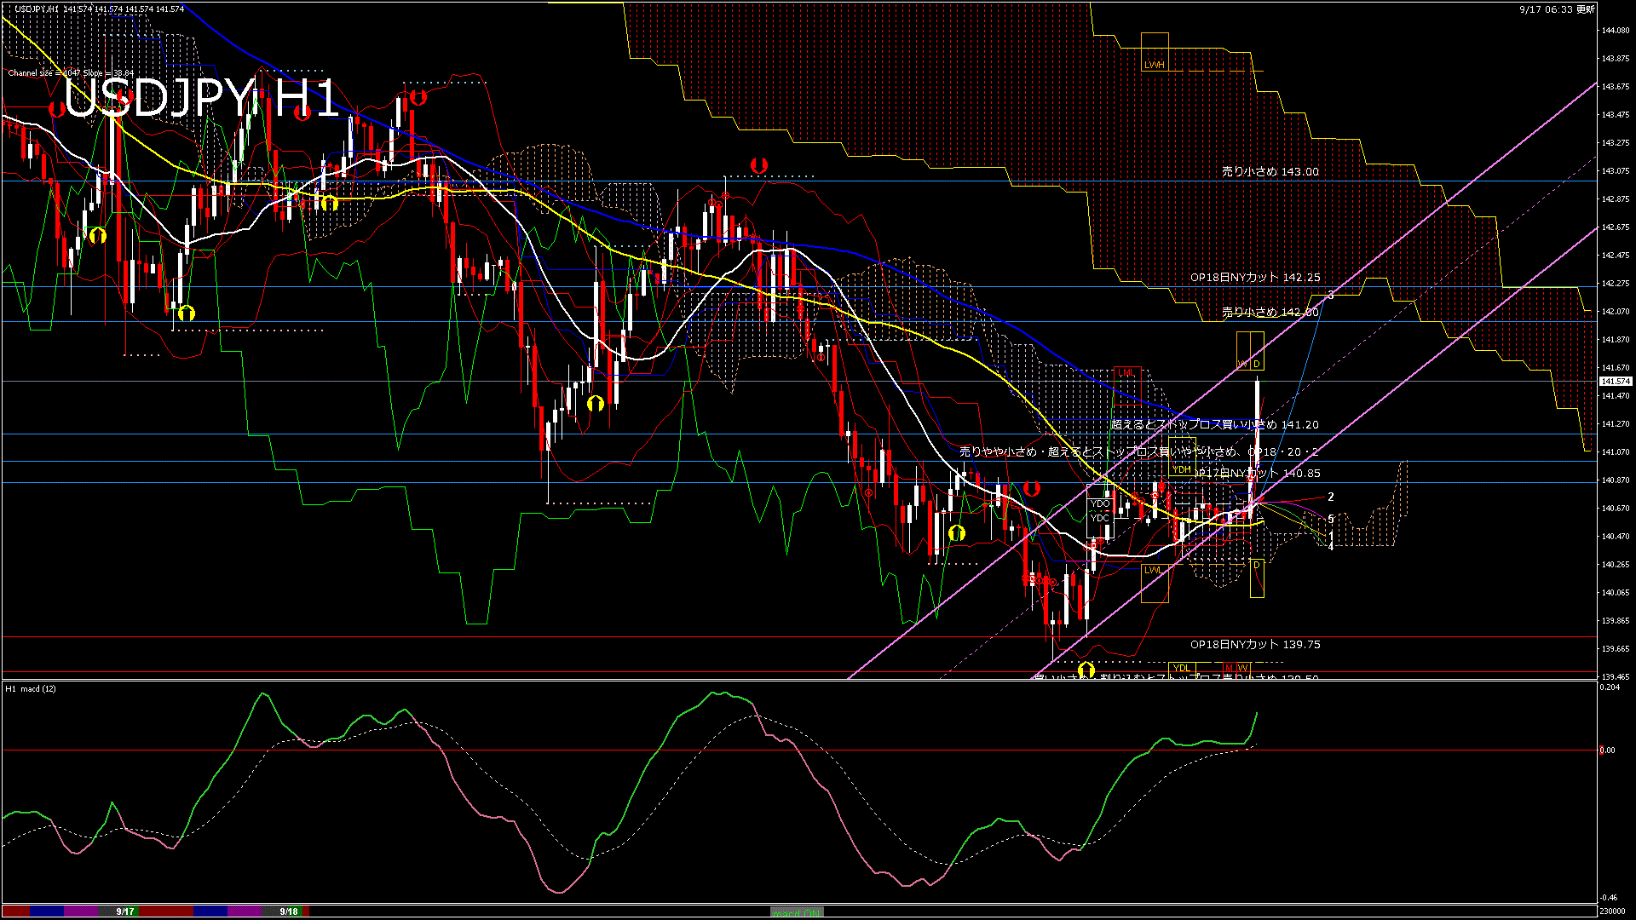Viewport: 1636px width, 920px height.
Task: Click forecast line label 2
Action: point(1331,497)
